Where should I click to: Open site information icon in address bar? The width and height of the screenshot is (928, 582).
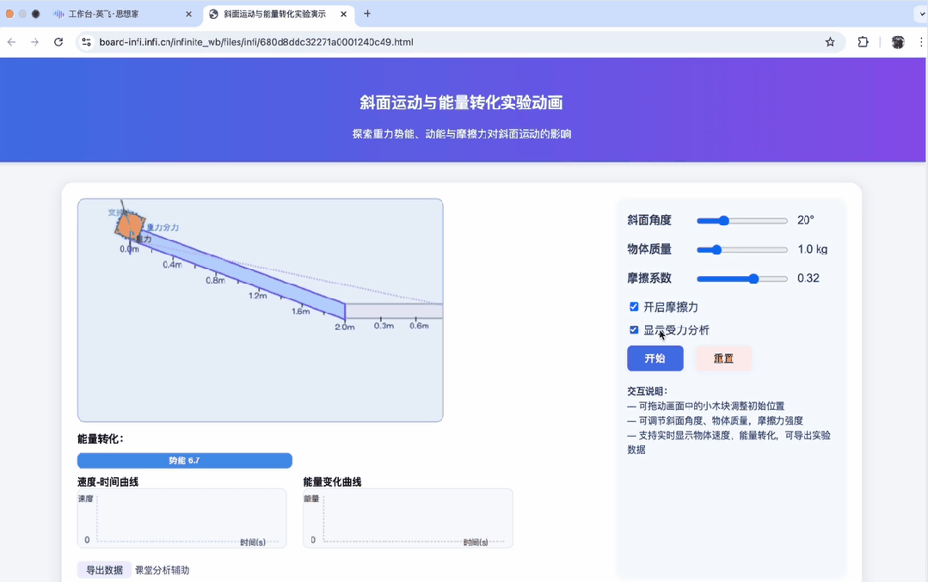pyautogui.click(x=86, y=42)
